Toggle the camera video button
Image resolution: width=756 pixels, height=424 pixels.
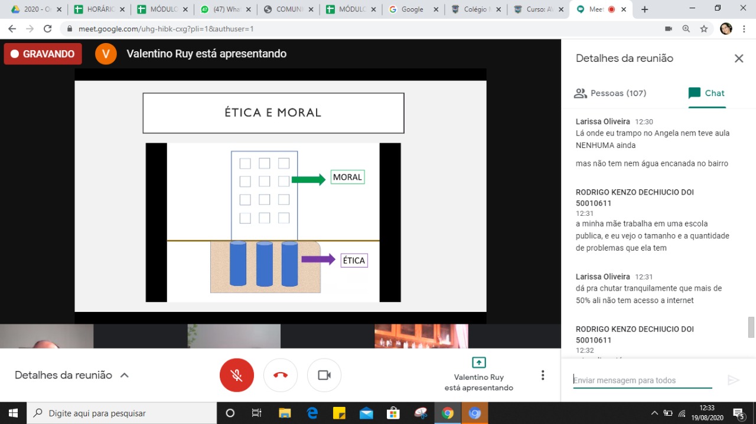click(x=324, y=375)
